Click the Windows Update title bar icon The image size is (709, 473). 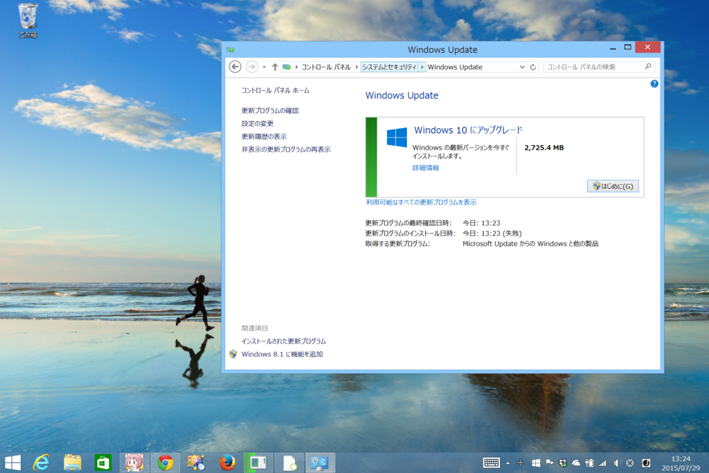pos(231,49)
